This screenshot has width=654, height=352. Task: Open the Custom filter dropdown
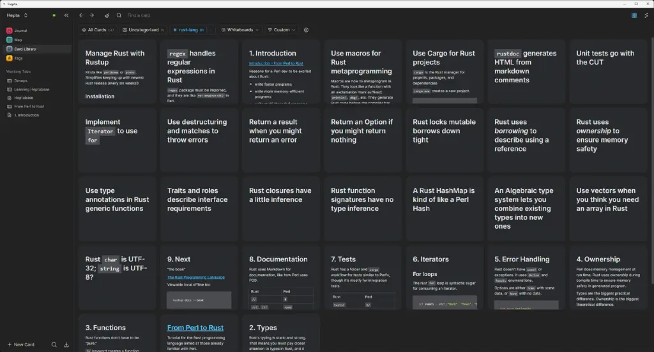click(x=282, y=30)
